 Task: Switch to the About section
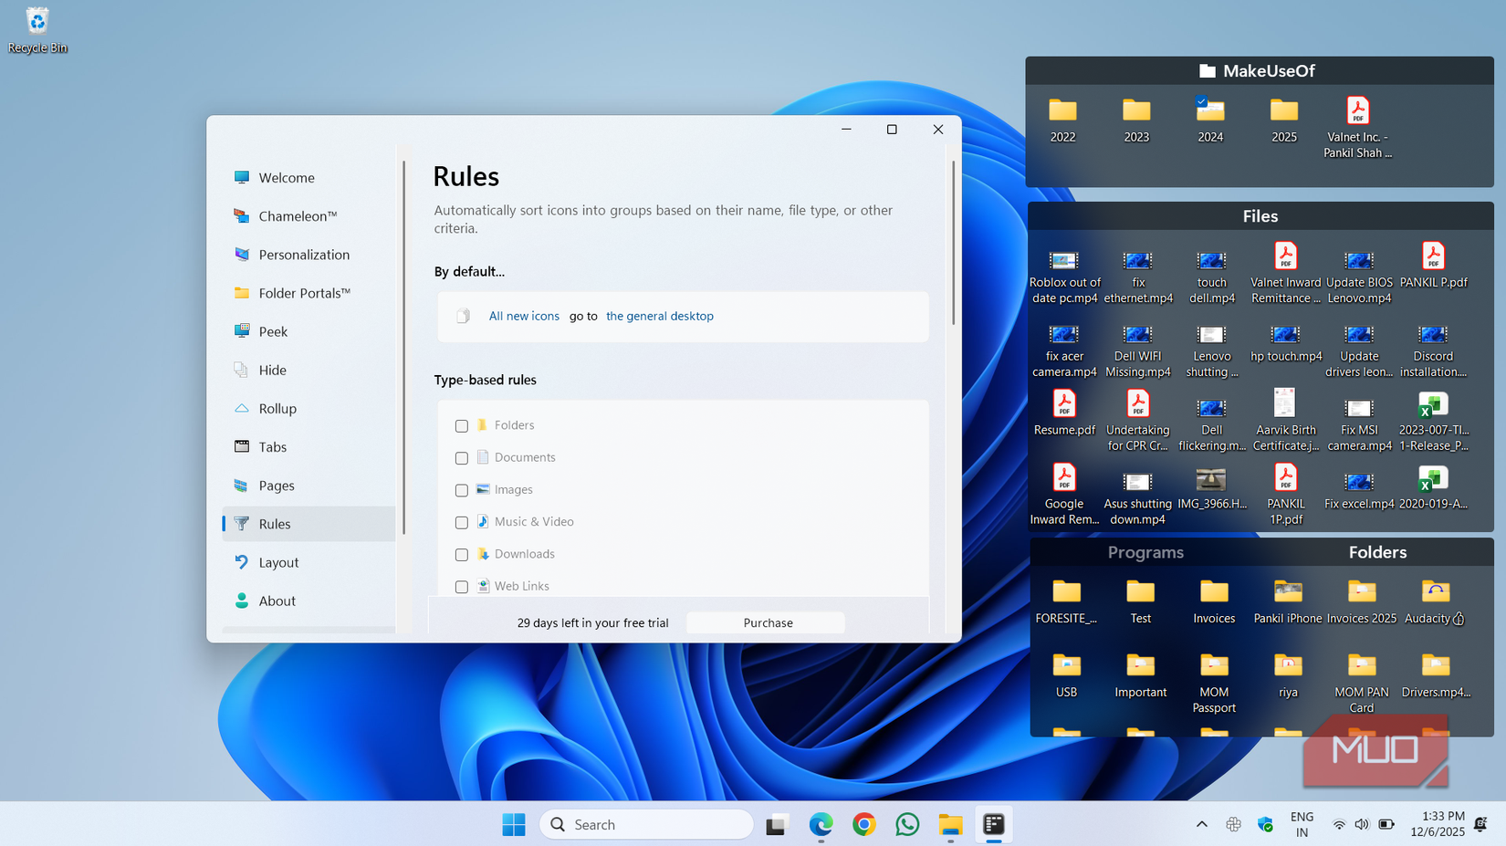[277, 601]
